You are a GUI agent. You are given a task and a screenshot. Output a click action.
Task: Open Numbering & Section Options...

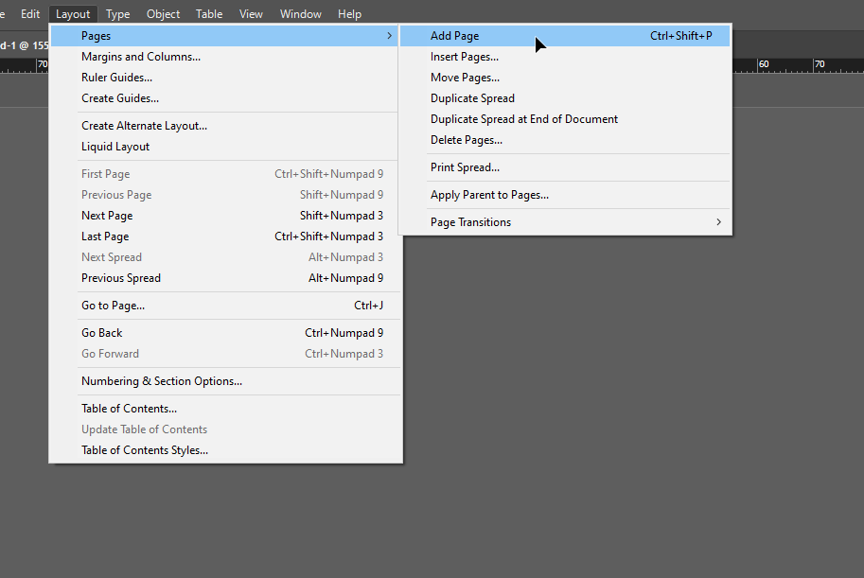161,381
